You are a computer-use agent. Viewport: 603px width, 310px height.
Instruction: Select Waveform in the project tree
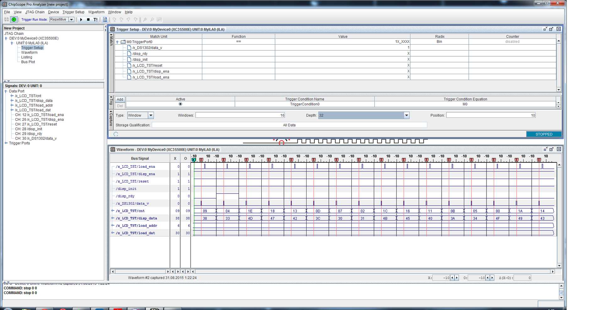coord(29,52)
